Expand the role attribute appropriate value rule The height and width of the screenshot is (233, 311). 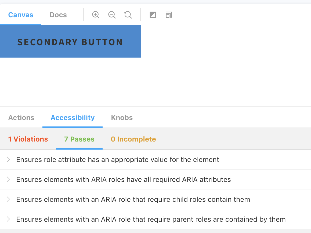(x=8, y=160)
